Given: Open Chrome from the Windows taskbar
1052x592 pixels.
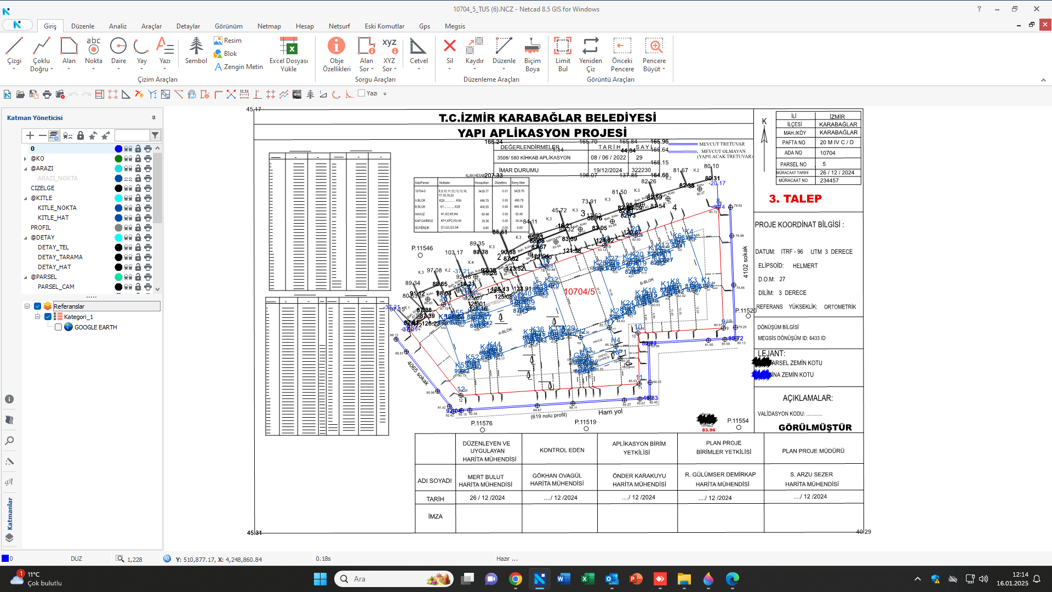Looking at the screenshot, I should pyautogui.click(x=515, y=579).
